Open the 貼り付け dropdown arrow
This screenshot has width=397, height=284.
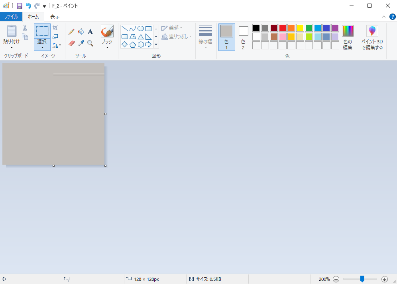pyautogui.click(x=12, y=47)
